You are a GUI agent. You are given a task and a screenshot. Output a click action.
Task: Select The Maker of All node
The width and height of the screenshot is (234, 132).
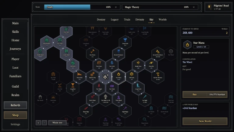[105, 100]
